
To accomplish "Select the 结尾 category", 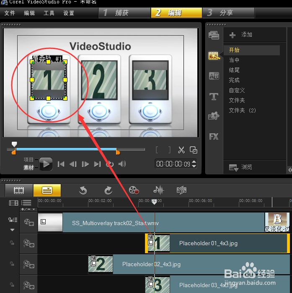I will (234, 70).
